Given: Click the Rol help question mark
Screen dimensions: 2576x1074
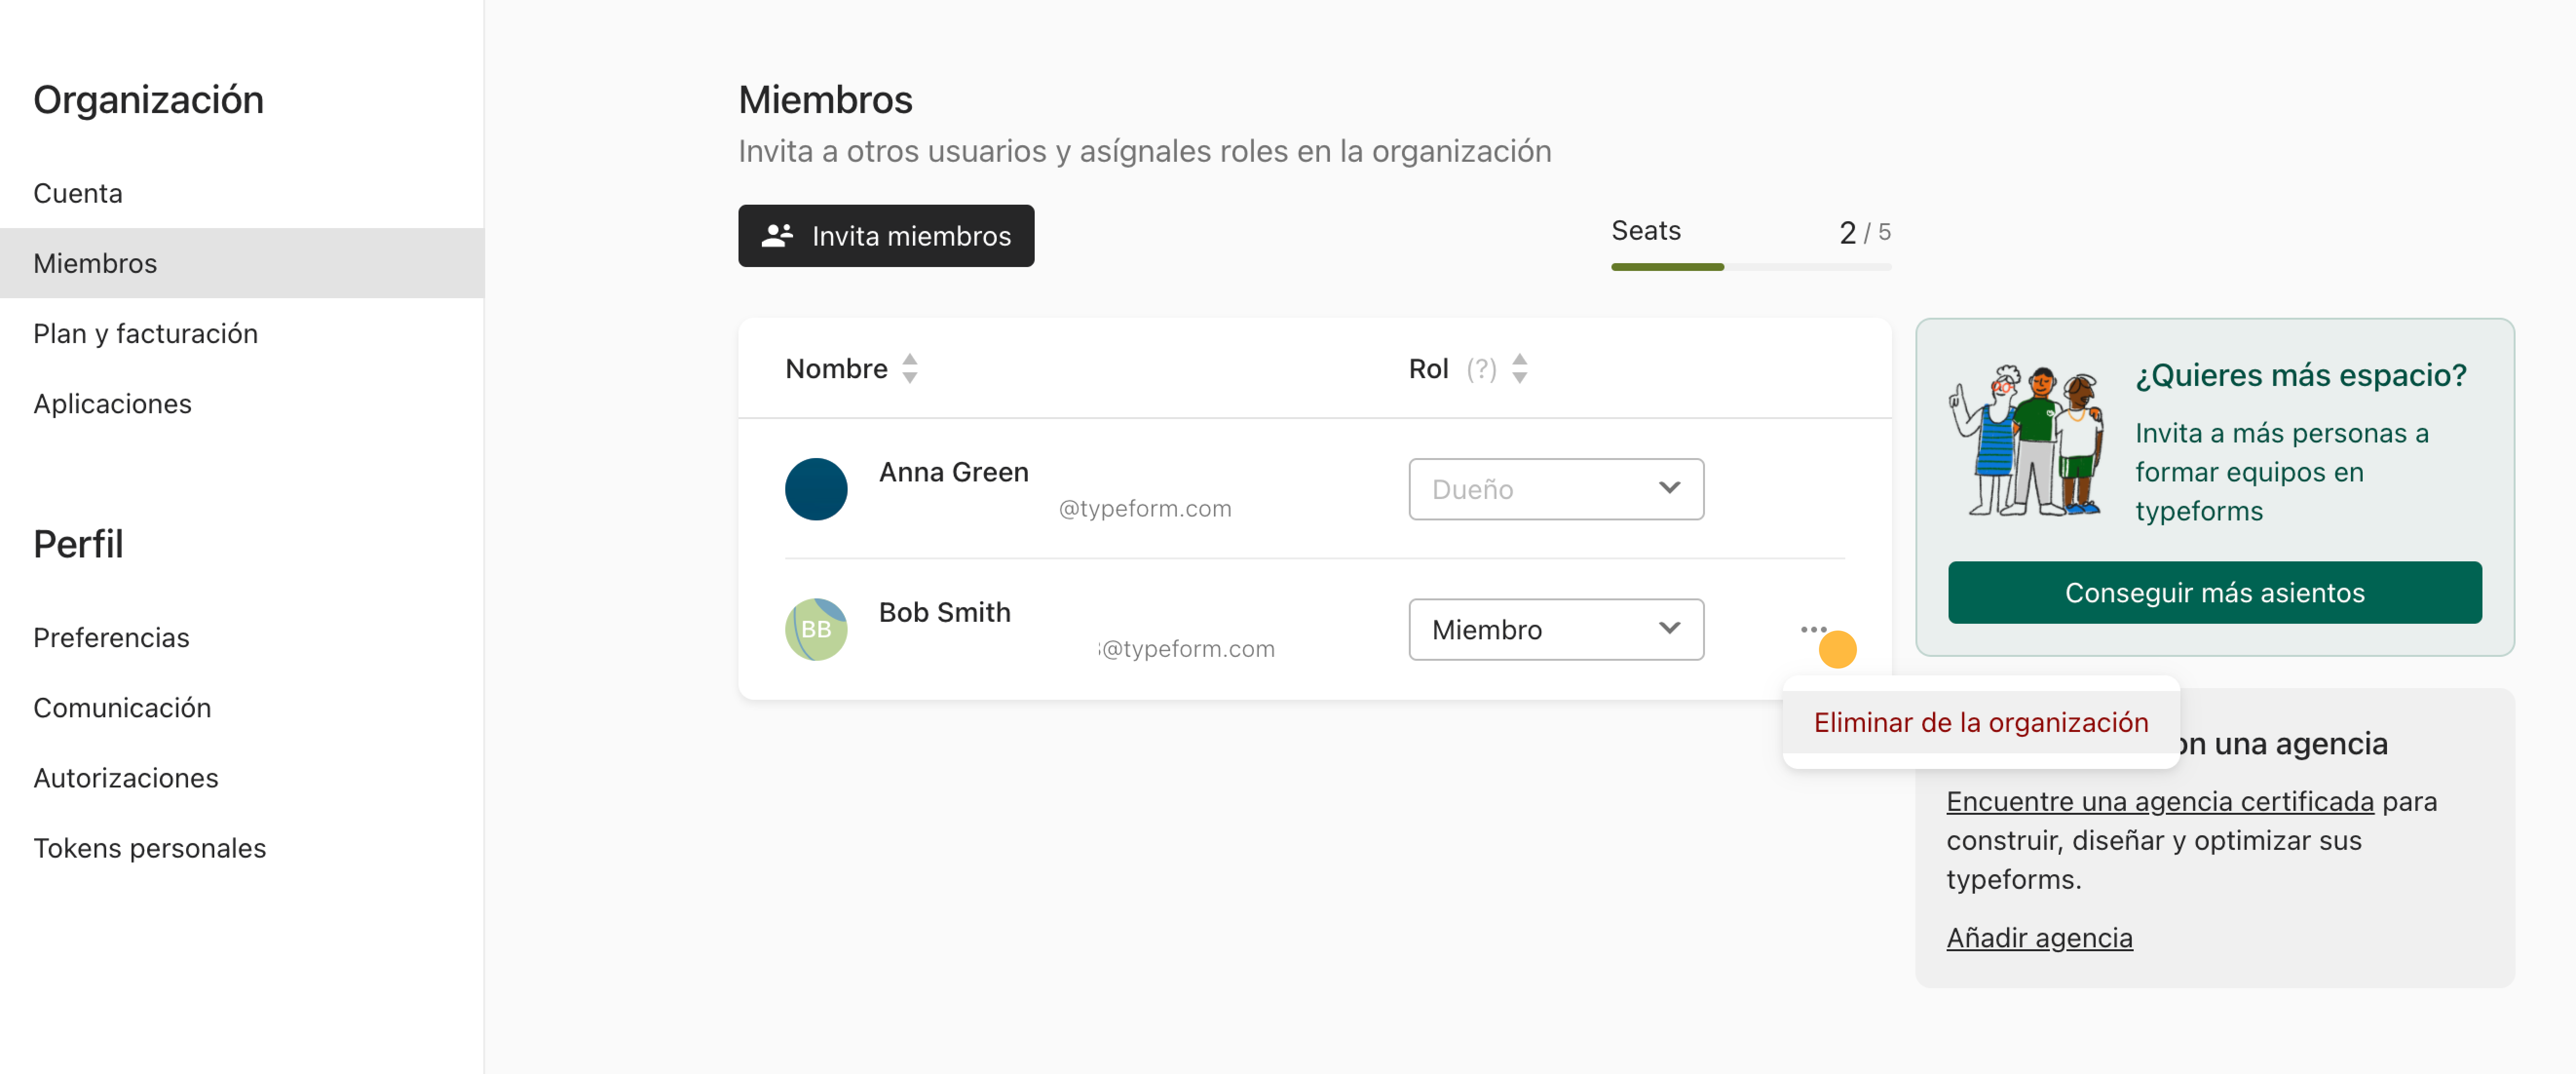Looking at the screenshot, I should 1481,369.
